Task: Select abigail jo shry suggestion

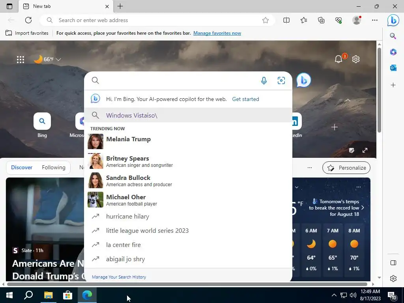Action: point(188,259)
